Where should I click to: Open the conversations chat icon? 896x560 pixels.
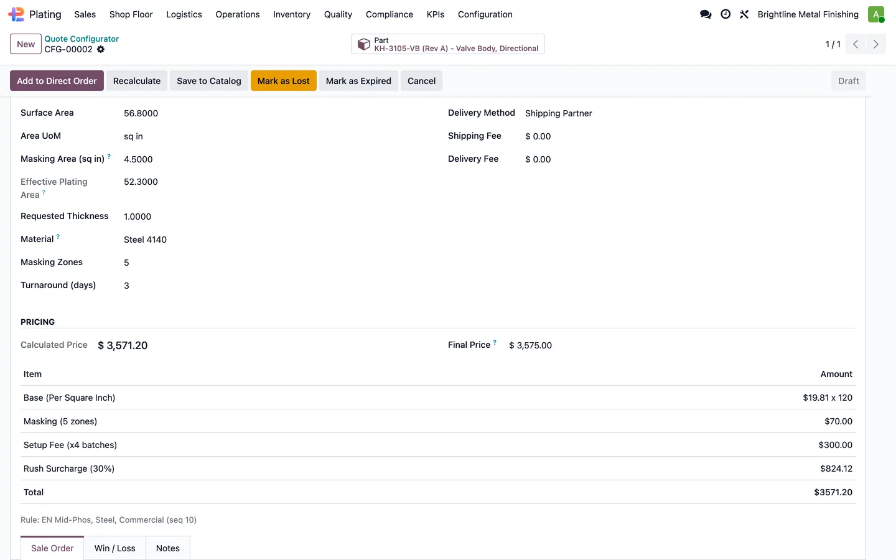pos(706,14)
